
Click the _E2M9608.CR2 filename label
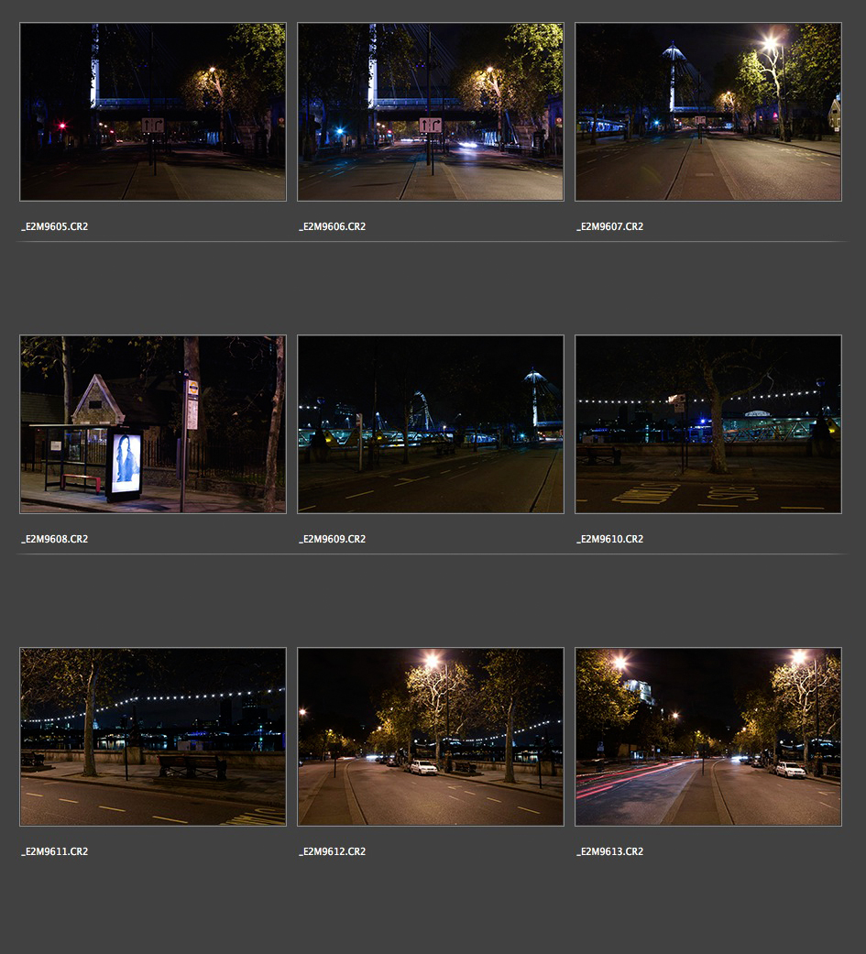tap(55, 539)
